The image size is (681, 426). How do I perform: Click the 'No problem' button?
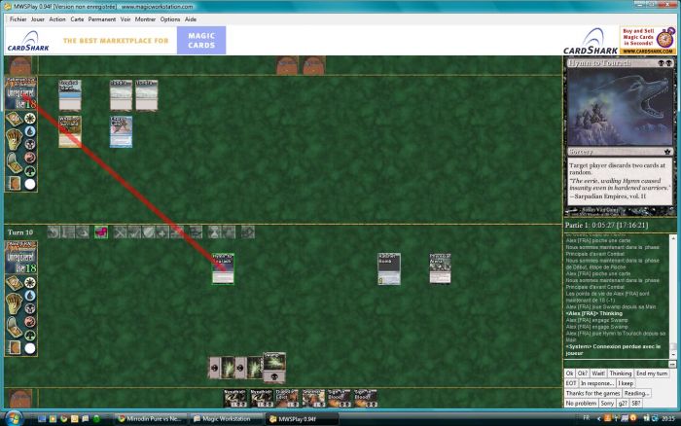coord(581,404)
